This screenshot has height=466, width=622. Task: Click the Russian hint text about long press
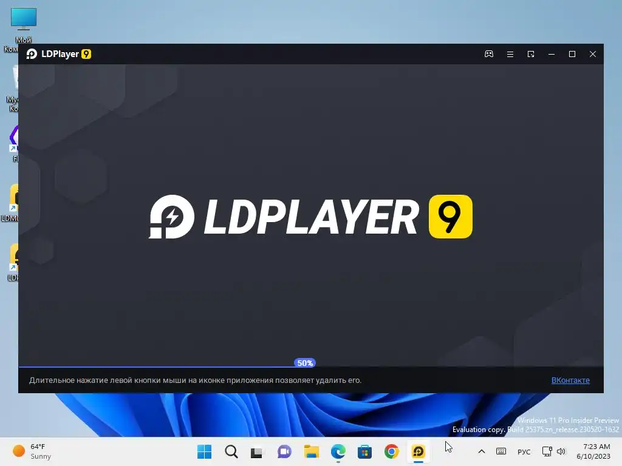click(x=195, y=380)
